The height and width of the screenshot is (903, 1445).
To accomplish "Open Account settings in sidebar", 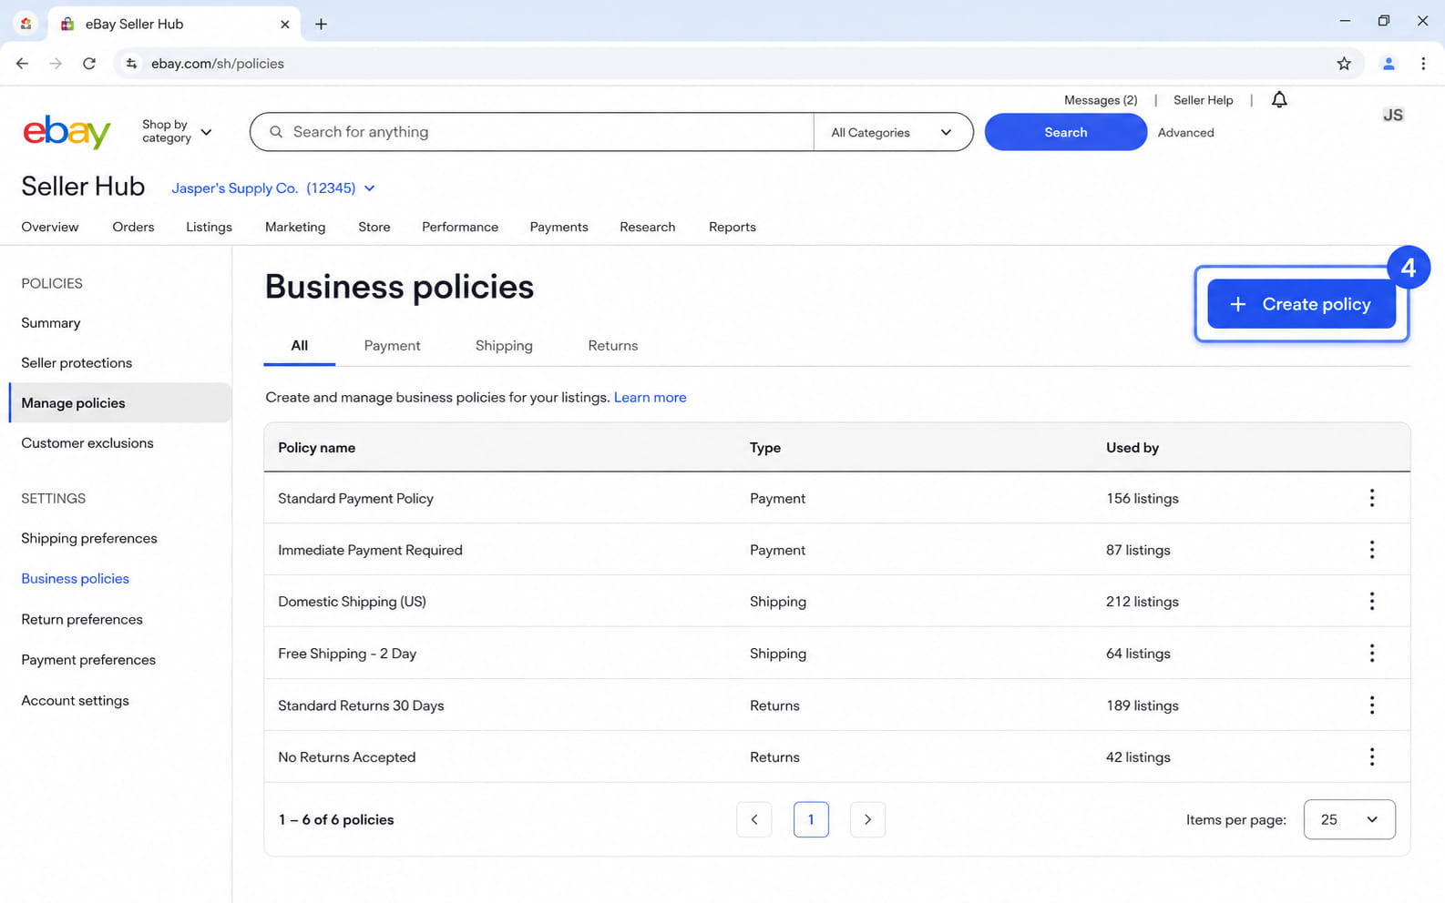I will (75, 701).
